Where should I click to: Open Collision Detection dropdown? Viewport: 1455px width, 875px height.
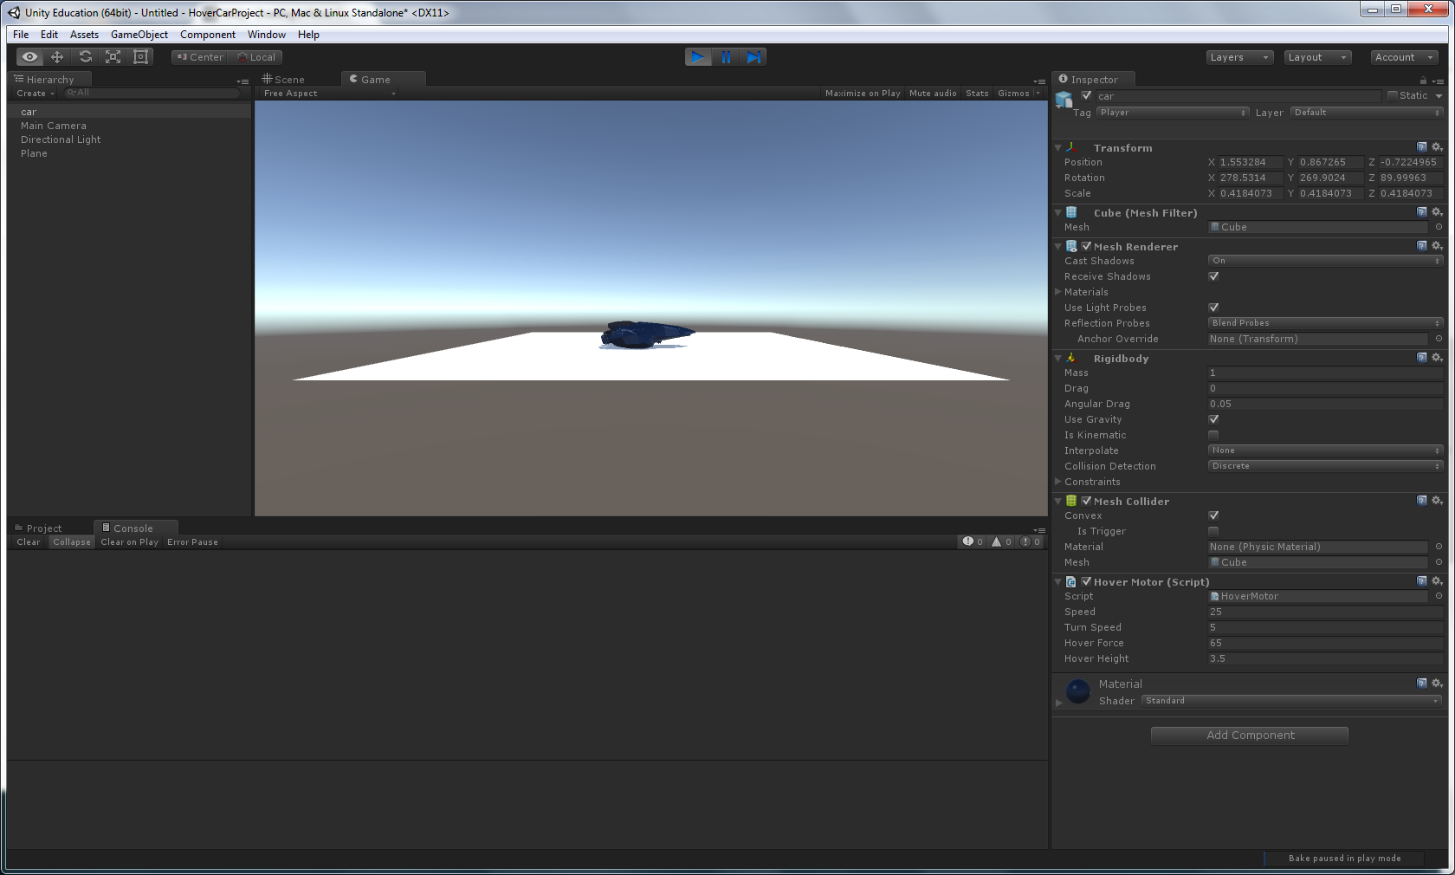tap(1325, 466)
